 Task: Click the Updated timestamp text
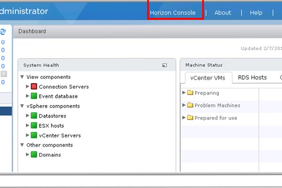click(261, 48)
